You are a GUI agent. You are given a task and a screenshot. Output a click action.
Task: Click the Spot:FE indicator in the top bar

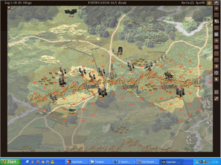pyautogui.click(x=200, y=3)
